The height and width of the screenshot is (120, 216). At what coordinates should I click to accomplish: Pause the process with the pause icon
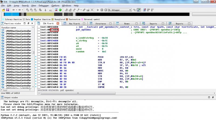tap(102, 10)
